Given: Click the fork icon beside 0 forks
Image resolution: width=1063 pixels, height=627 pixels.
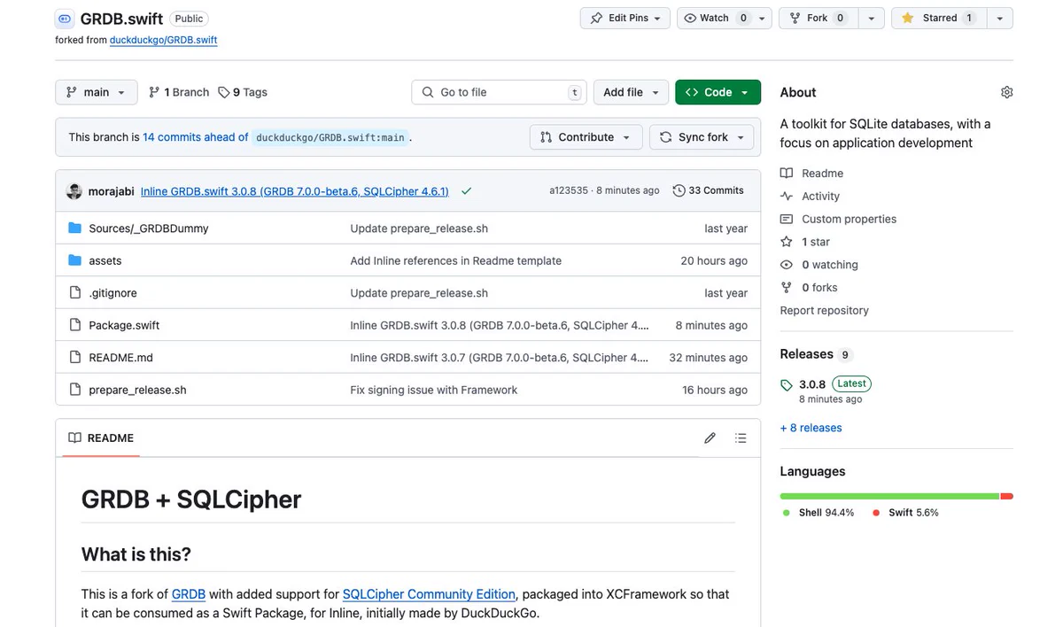Looking at the screenshot, I should 787,288.
